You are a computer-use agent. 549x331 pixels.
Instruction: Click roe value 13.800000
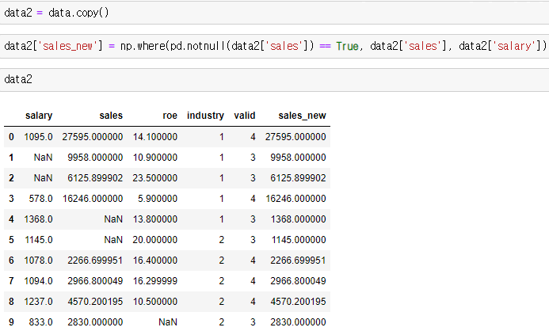click(155, 219)
